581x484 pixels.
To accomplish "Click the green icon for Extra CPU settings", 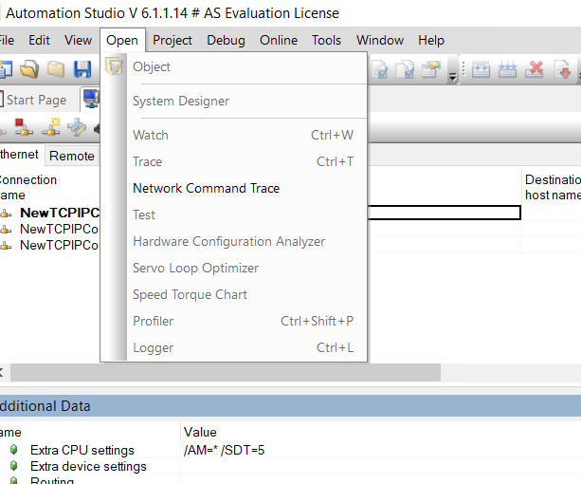I will coord(13,450).
